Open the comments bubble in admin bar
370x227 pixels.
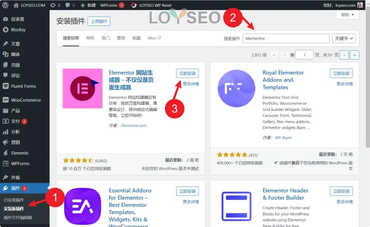click(70, 5)
